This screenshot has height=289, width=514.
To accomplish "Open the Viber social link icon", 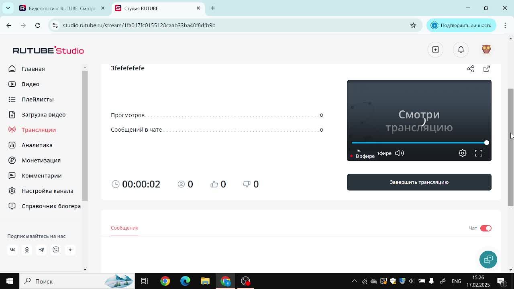I will pyautogui.click(x=56, y=250).
